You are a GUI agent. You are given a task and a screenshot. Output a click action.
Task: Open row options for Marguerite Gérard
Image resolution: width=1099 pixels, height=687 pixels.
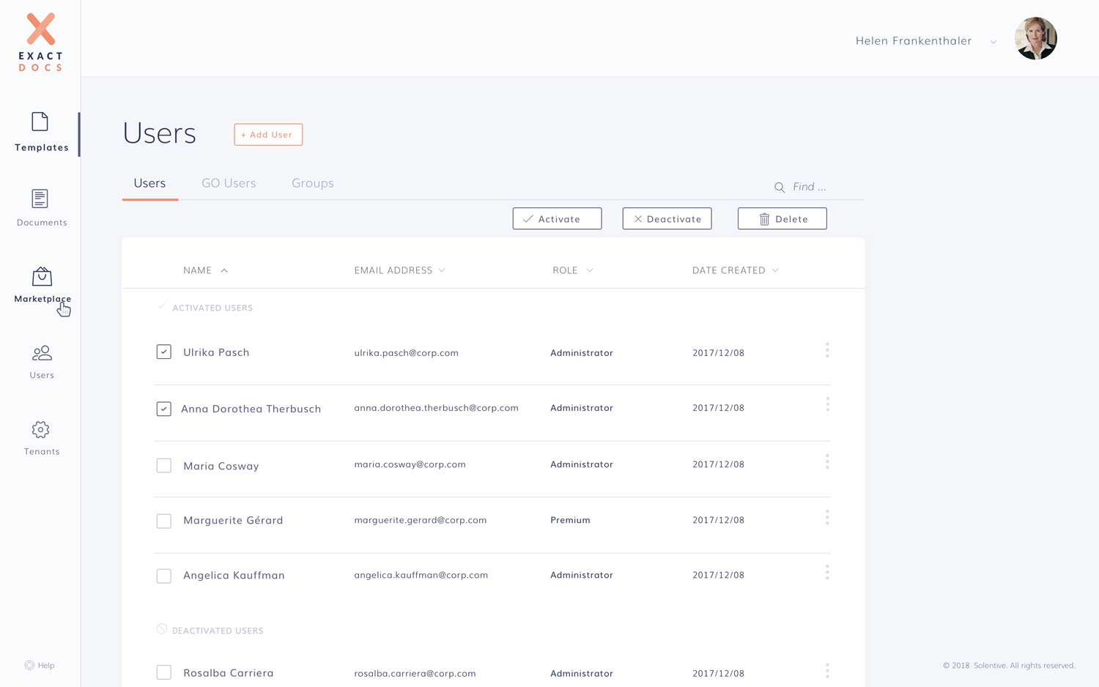pos(827,517)
